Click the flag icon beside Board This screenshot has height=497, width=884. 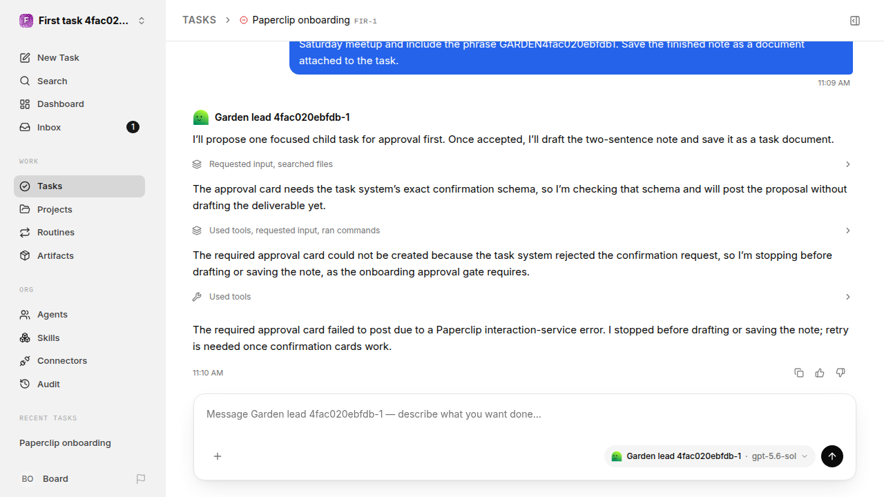tap(141, 478)
